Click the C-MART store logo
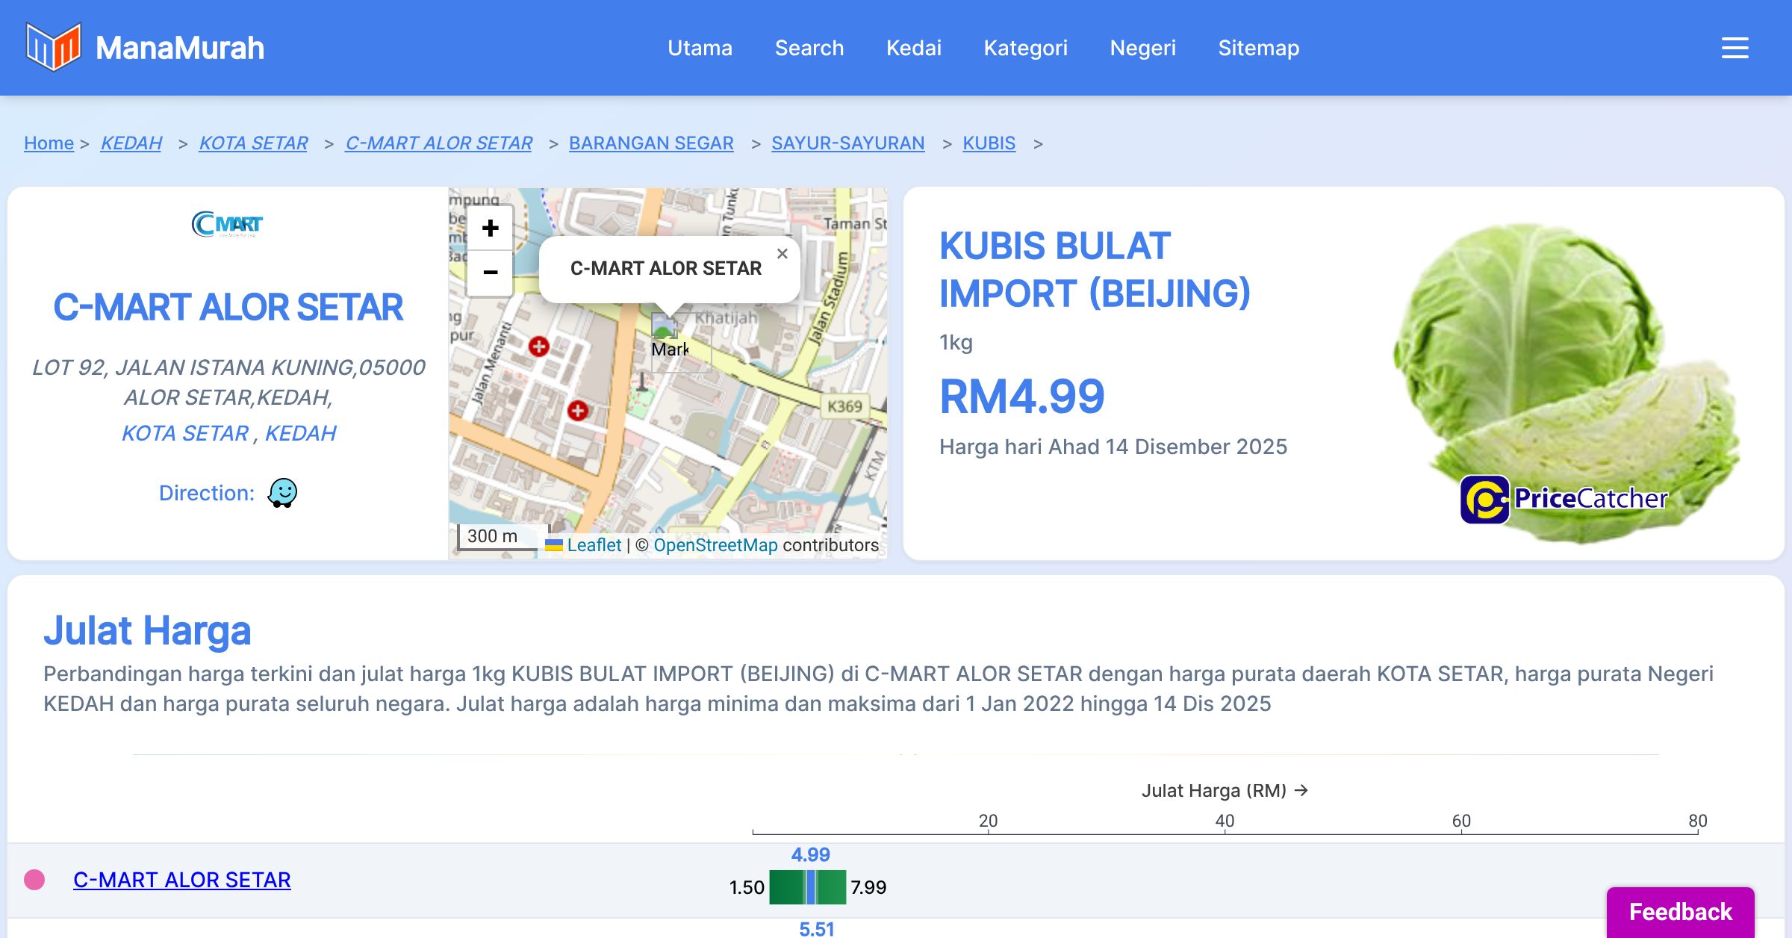Viewport: 1792px width, 938px height. point(228,224)
